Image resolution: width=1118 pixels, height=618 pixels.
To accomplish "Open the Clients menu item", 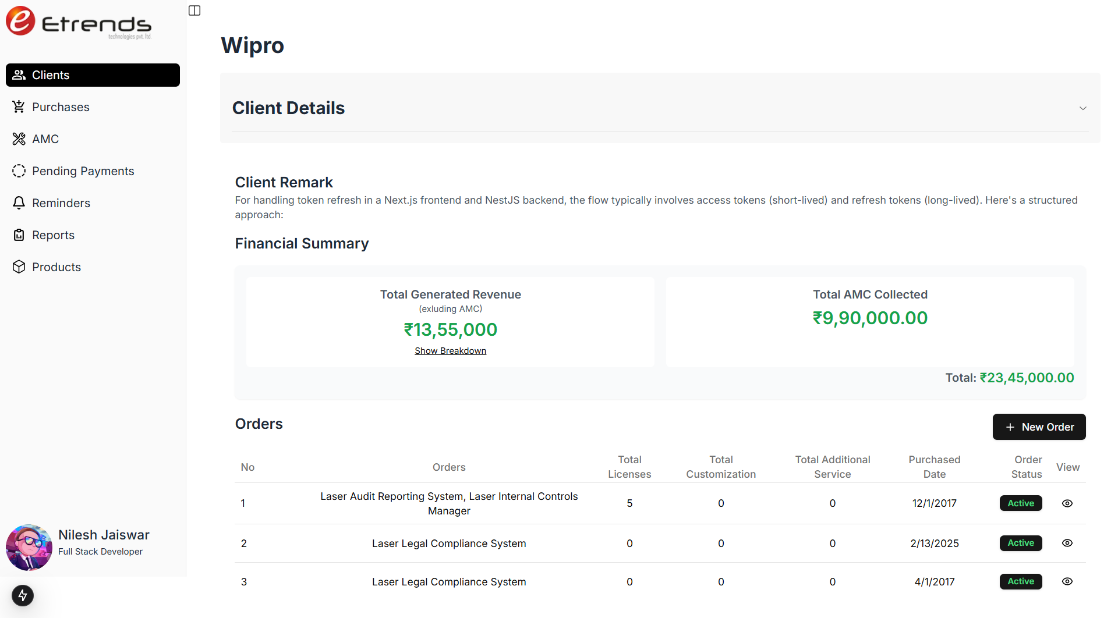I will (93, 75).
